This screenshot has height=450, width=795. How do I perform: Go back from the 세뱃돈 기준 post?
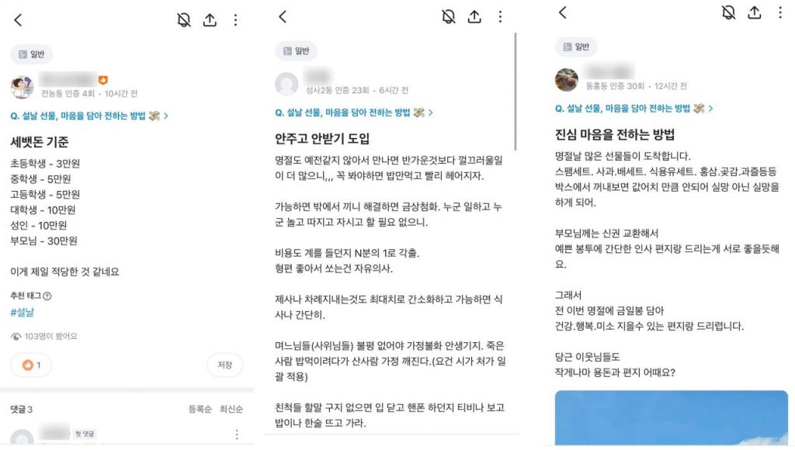coord(19,20)
